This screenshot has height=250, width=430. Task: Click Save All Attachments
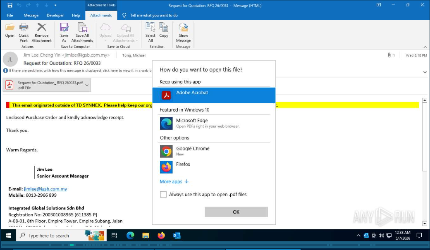[x=82, y=32]
